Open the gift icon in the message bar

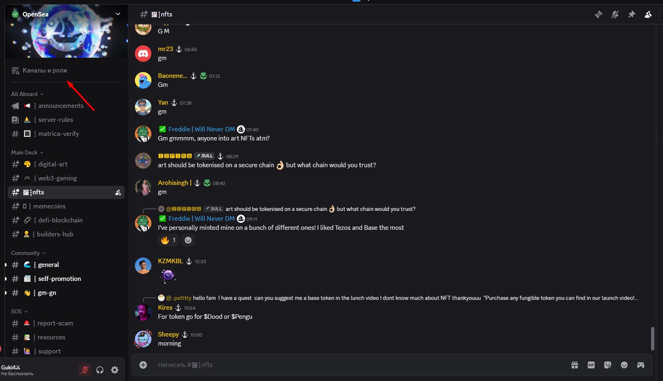(x=575, y=365)
